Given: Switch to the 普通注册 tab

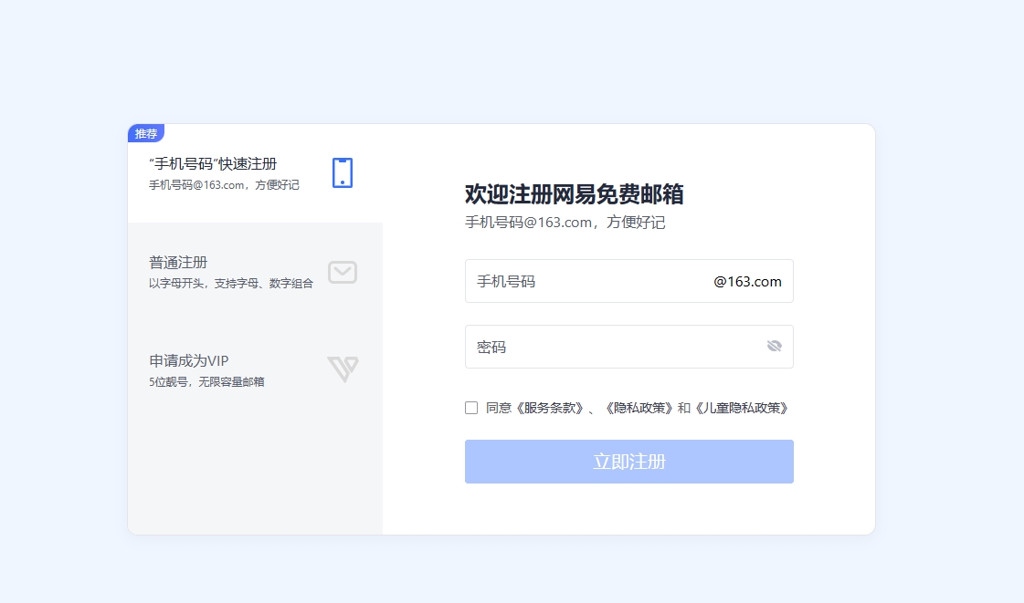Looking at the screenshot, I should coord(256,272).
